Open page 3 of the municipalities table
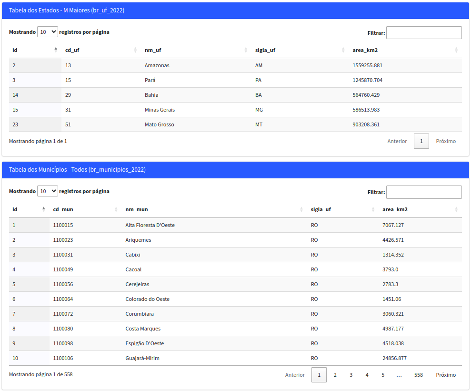This screenshot has height=392, width=471. click(351, 375)
